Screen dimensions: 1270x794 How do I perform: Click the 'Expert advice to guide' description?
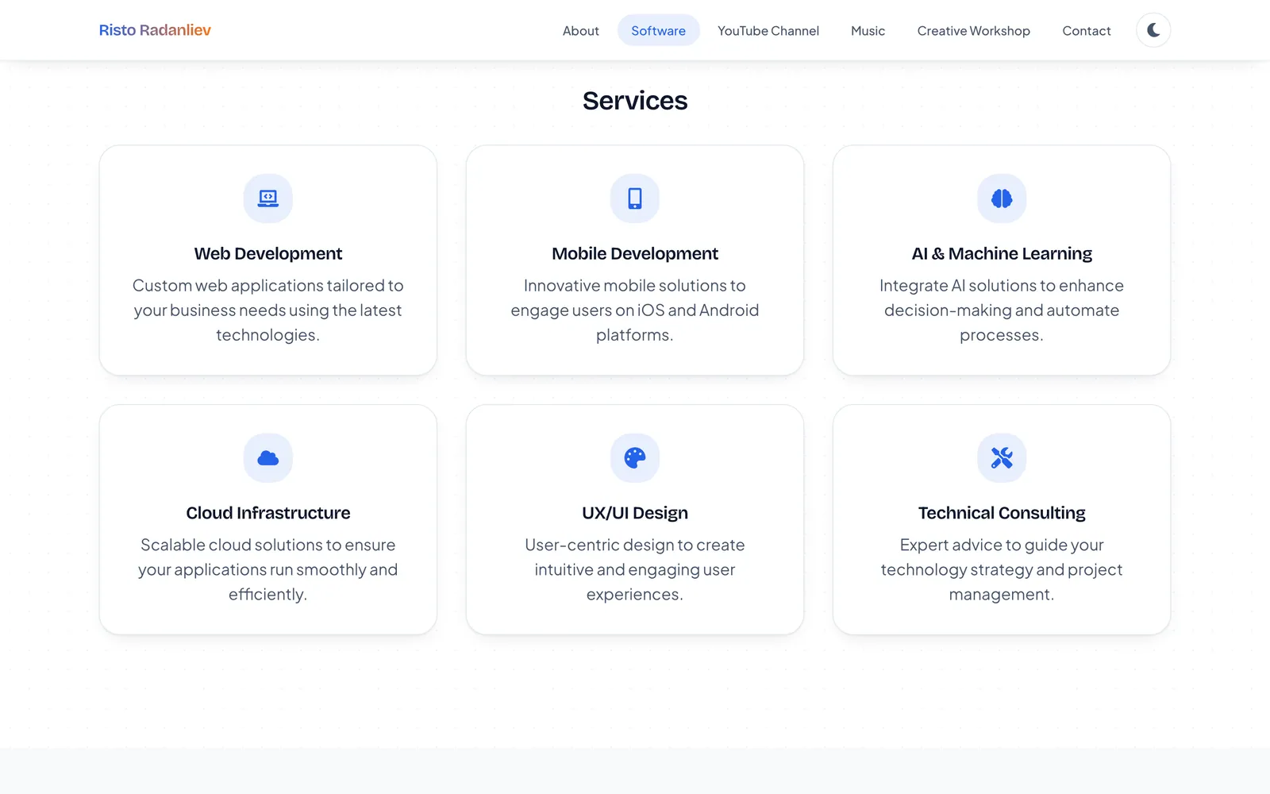pyautogui.click(x=1002, y=569)
